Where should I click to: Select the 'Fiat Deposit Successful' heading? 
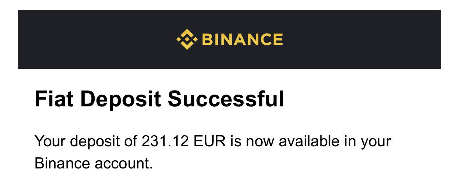coord(159,99)
